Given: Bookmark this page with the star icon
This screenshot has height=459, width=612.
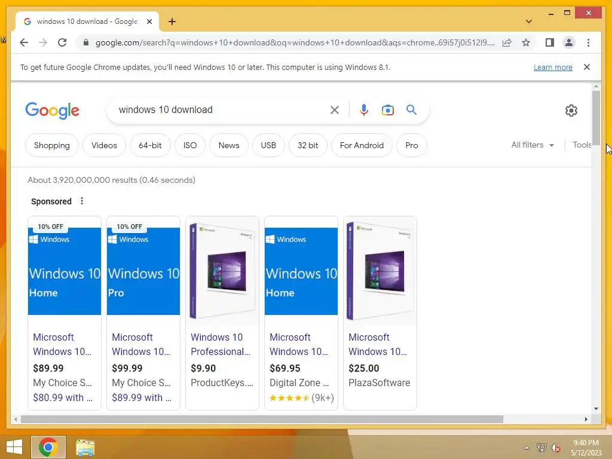Looking at the screenshot, I should point(526,42).
